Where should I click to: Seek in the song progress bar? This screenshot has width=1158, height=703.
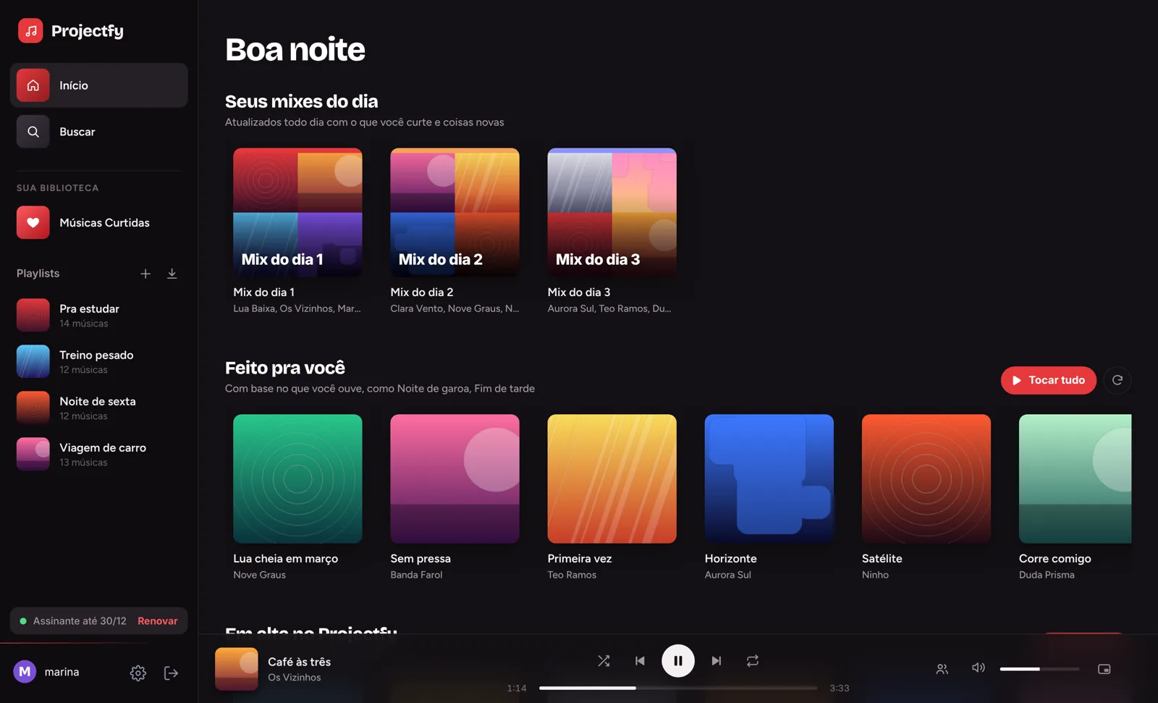pyautogui.click(x=678, y=688)
